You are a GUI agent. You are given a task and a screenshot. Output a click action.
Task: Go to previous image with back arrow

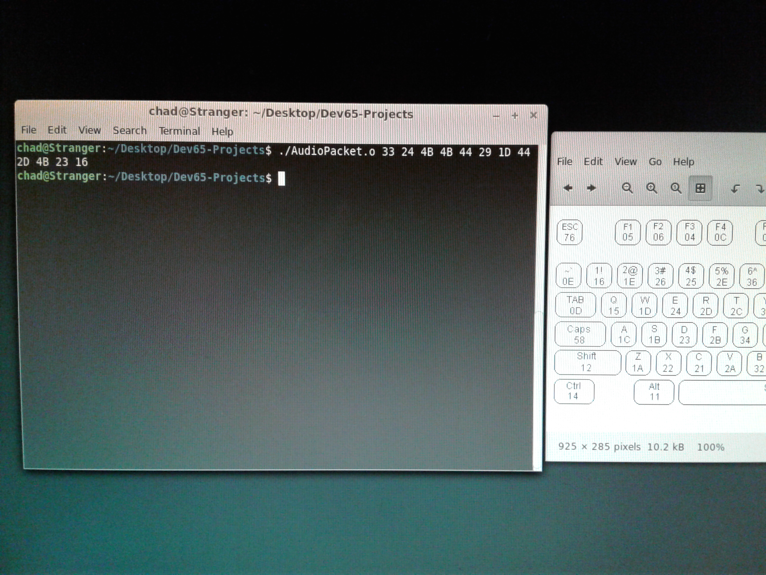coord(568,188)
